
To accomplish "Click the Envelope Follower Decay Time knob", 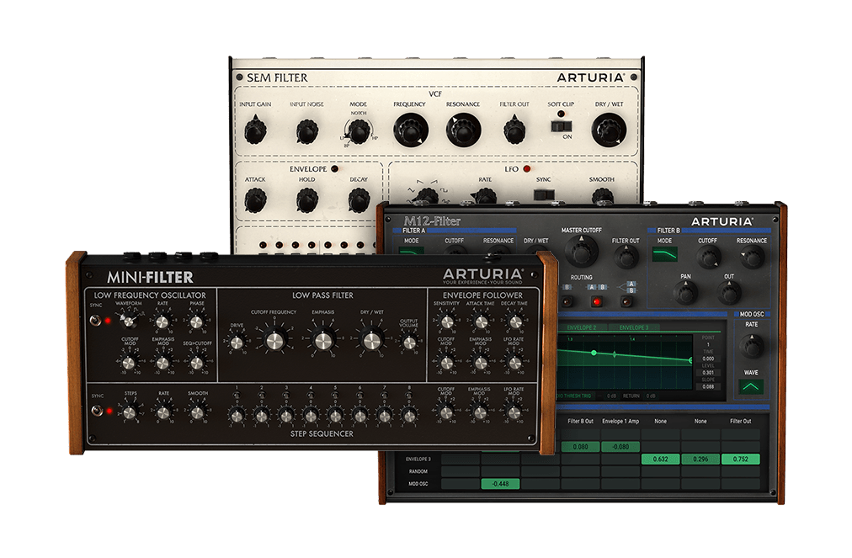I will (514, 322).
